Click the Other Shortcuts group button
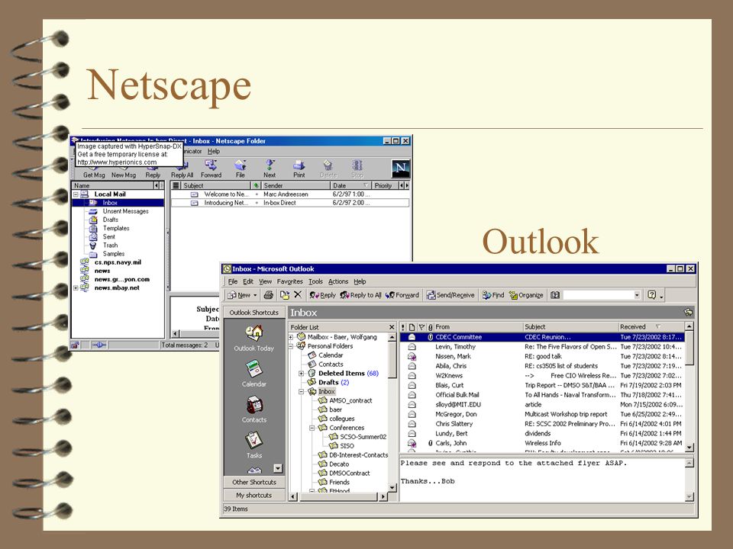 (x=253, y=482)
